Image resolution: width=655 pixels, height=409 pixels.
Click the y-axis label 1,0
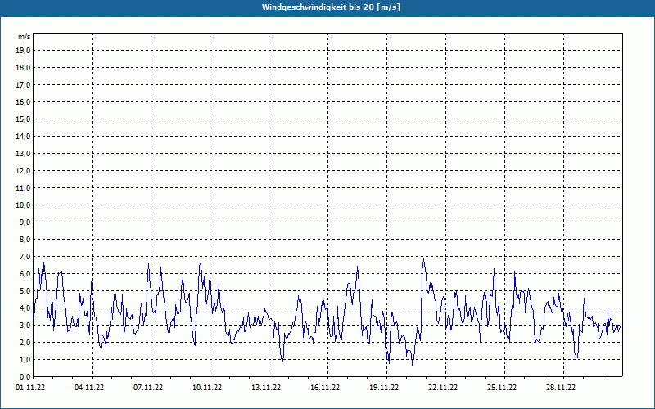pyautogui.click(x=25, y=359)
